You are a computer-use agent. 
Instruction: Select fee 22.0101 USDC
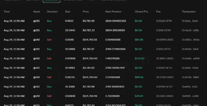165,96
